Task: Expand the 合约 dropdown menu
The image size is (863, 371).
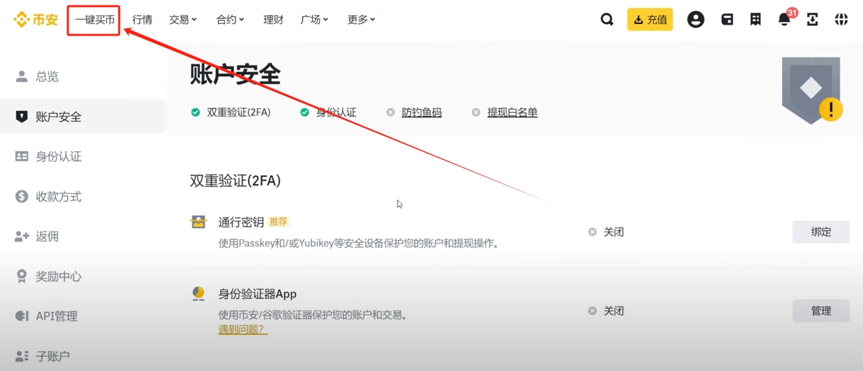Action: pyautogui.click(x=230, y=20)
